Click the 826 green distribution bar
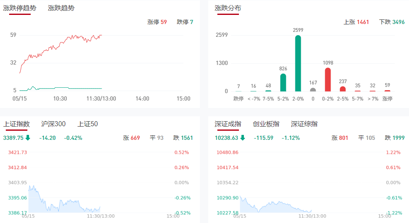409x223 pixels. click(x=283, y=82)
